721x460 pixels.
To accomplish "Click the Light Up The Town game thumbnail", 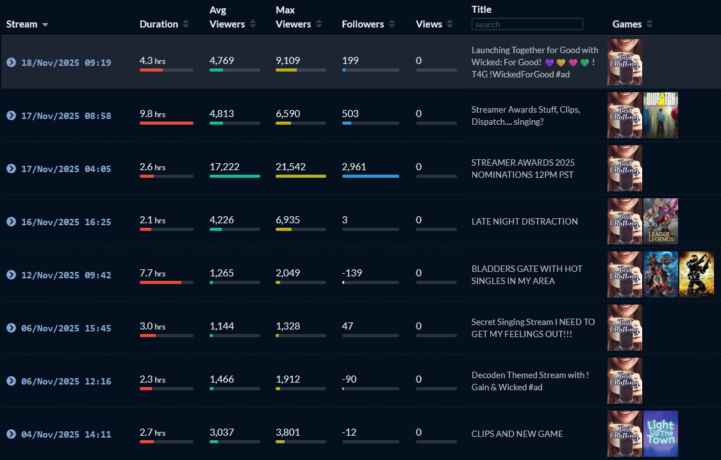I will click(x=660, y=434).
